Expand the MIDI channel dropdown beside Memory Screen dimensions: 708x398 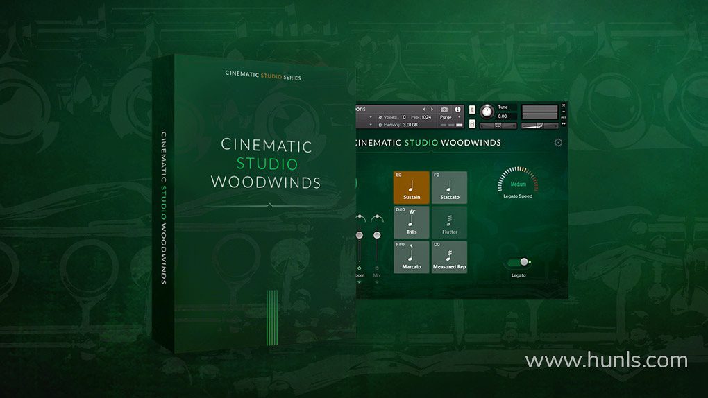click(371, 125)
